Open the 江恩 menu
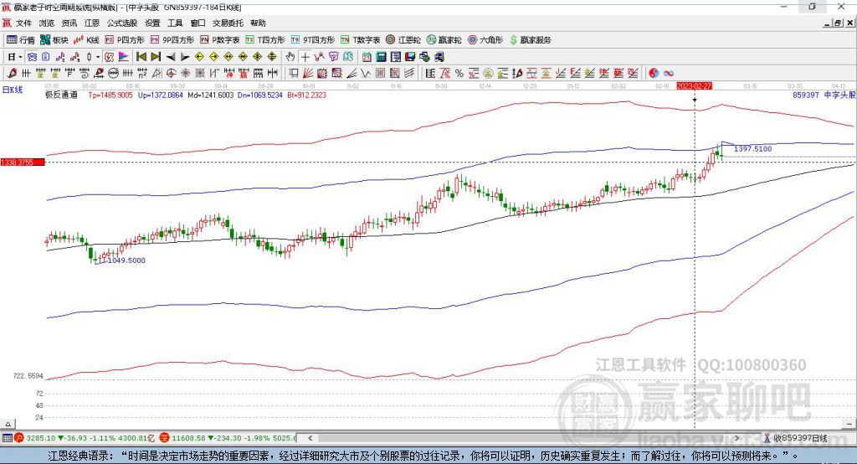Screen dimensions: 857x464 pyautogui.click(x=92, y=23)
